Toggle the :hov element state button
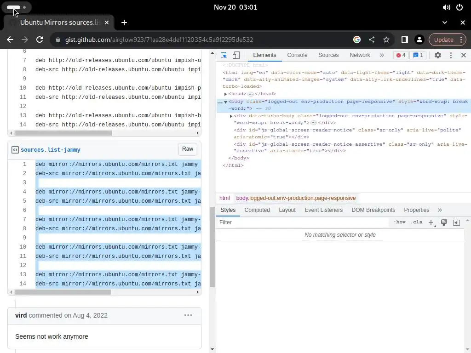The height and width of the screenshot is (353, 471). (400, 222)
